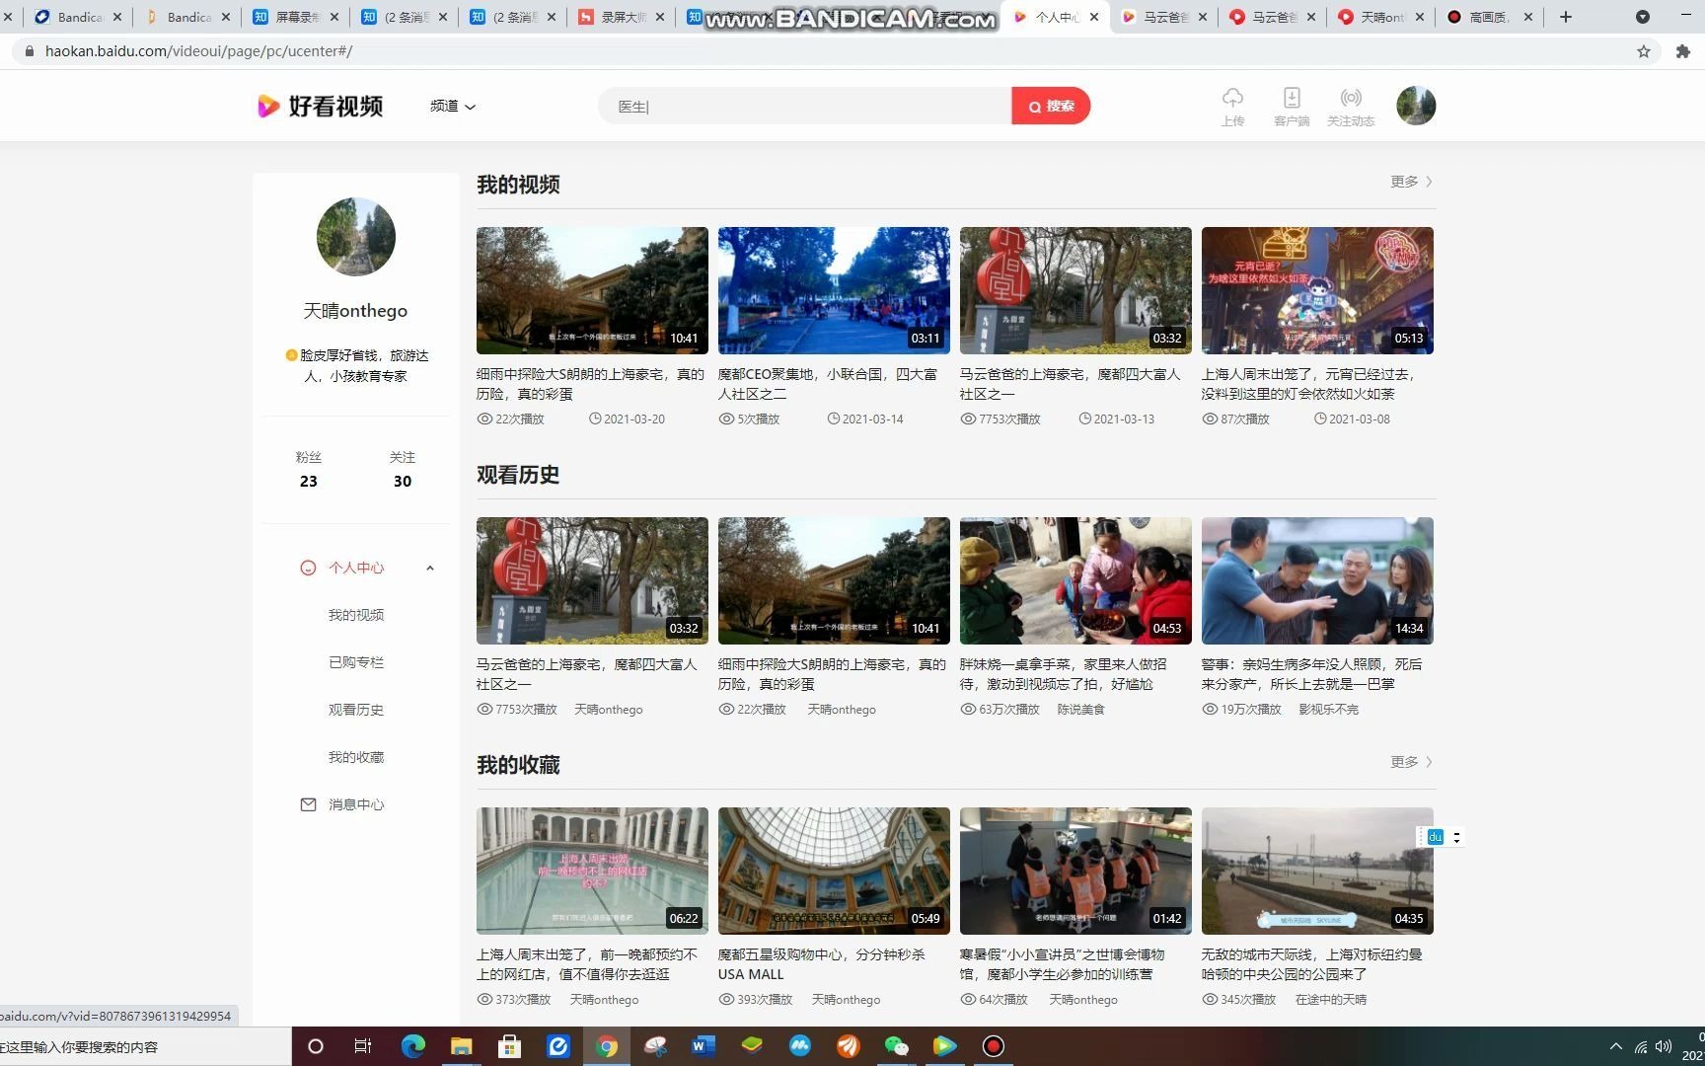Open 10:41 video thumbnail under 我的视频
This screenshot has width=1705, height=1066.
pos(592,290)
